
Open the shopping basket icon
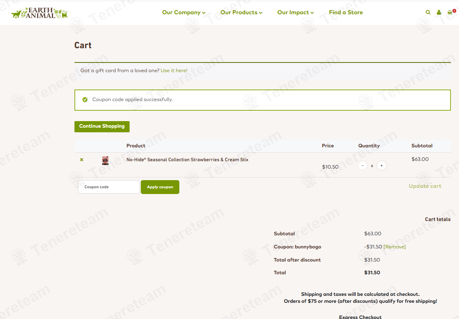[450, 12]
